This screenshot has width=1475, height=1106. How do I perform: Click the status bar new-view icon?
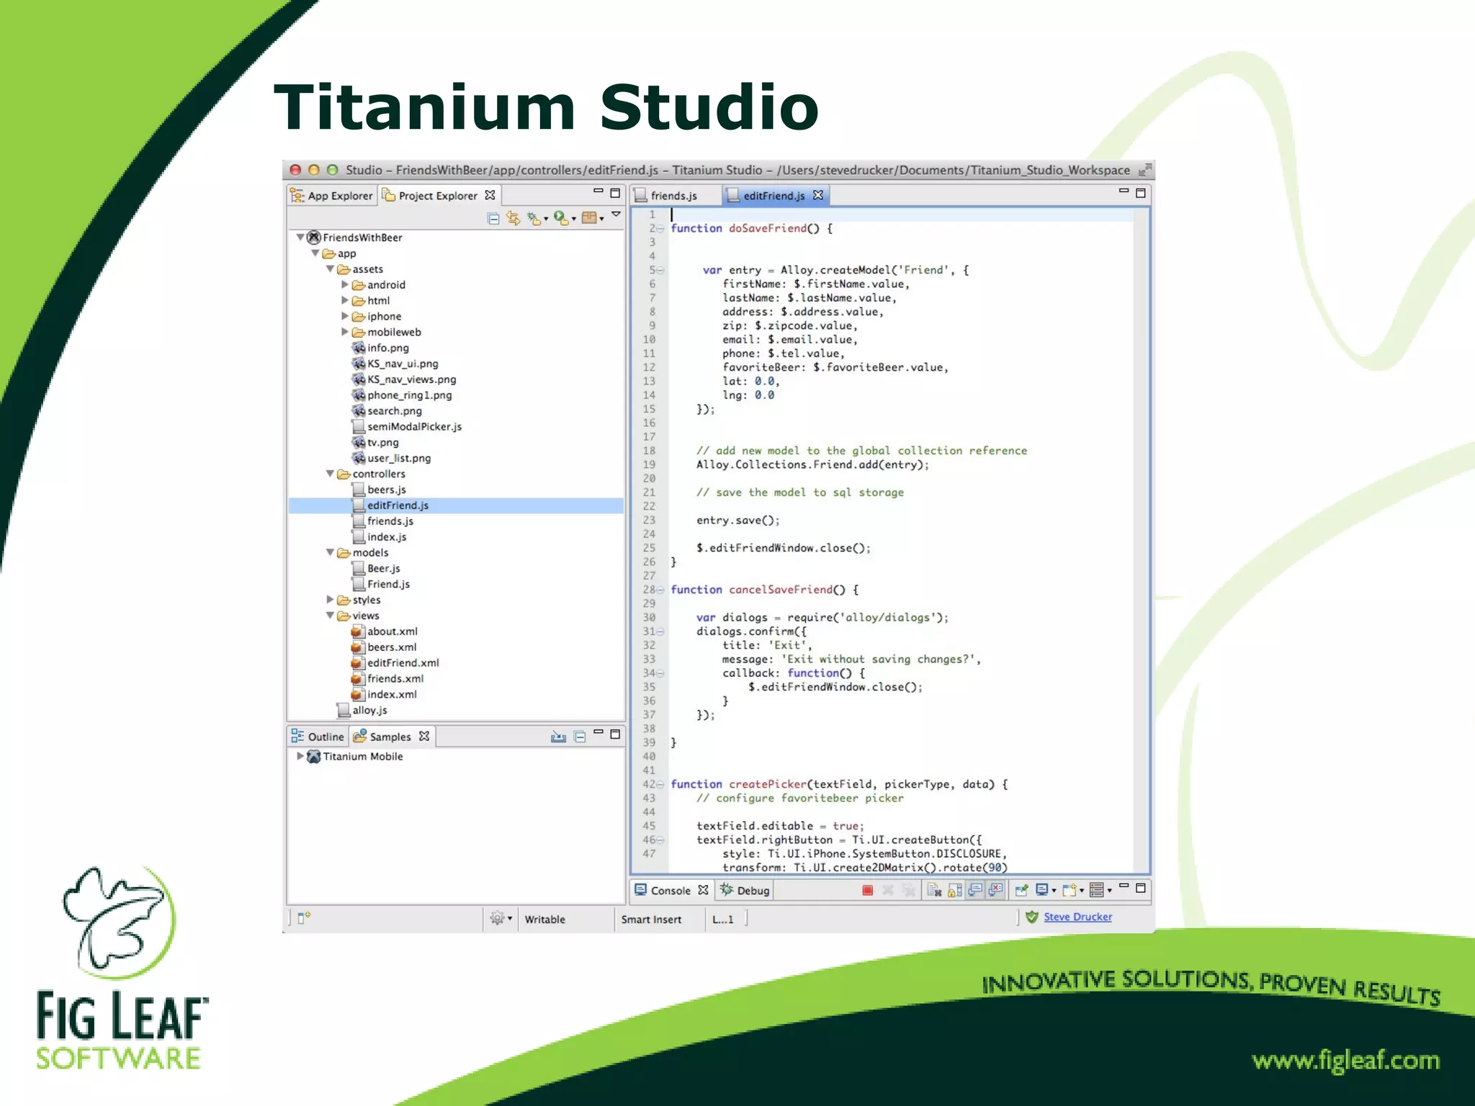coord(304,917)
